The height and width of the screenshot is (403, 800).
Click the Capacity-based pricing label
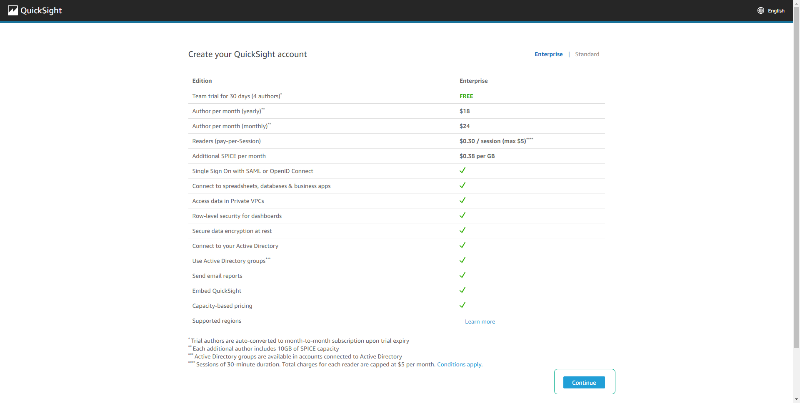[222, 306]
